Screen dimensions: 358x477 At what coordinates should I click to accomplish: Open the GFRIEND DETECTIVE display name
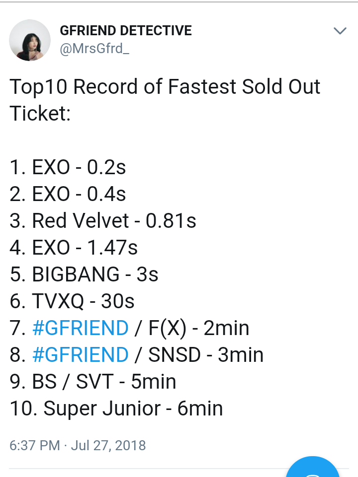pos(126,30)
